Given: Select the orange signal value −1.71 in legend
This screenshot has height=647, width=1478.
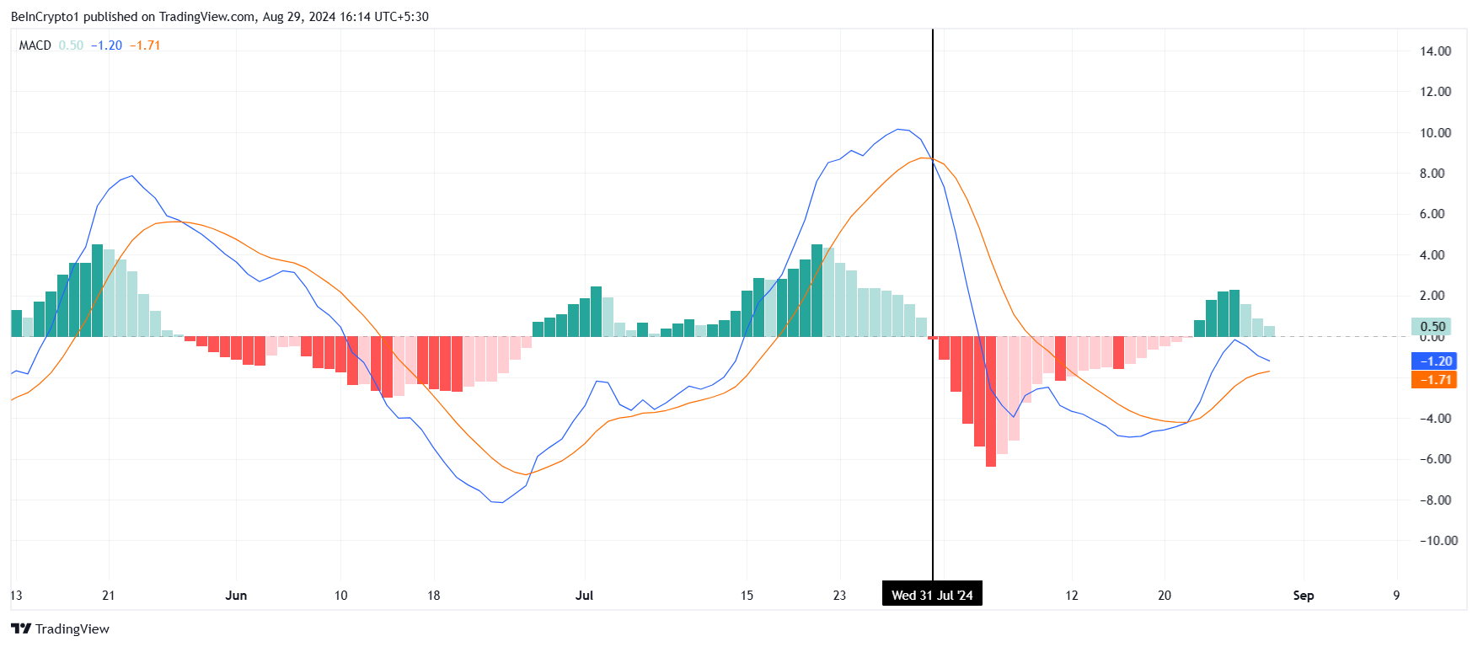Looking at the screenshot, I should click(x=145, y=45).
